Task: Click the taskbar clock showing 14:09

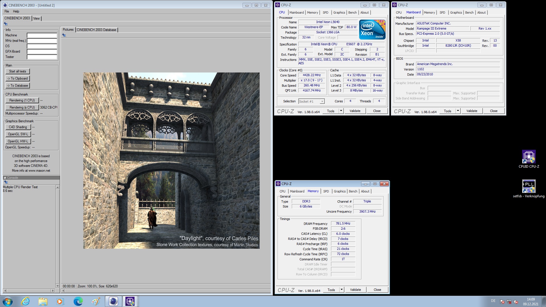Action: pos(531,302)
